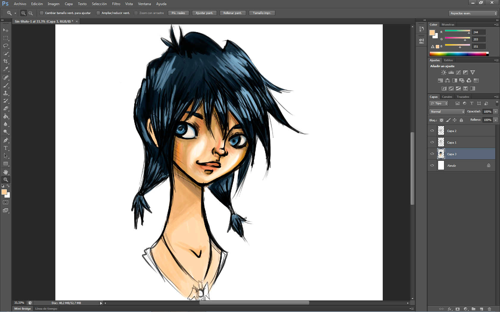500x312 pixels.
Task: Select the Lasso tool
Action: [x=6, y=46]
